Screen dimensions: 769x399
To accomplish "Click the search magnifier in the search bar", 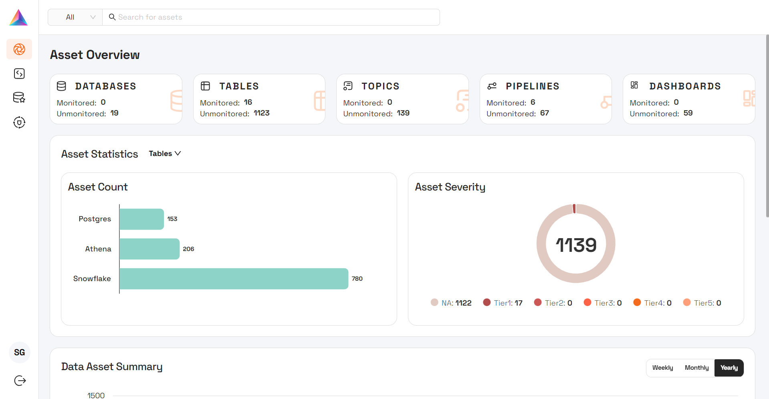I will tap(112, 17).
